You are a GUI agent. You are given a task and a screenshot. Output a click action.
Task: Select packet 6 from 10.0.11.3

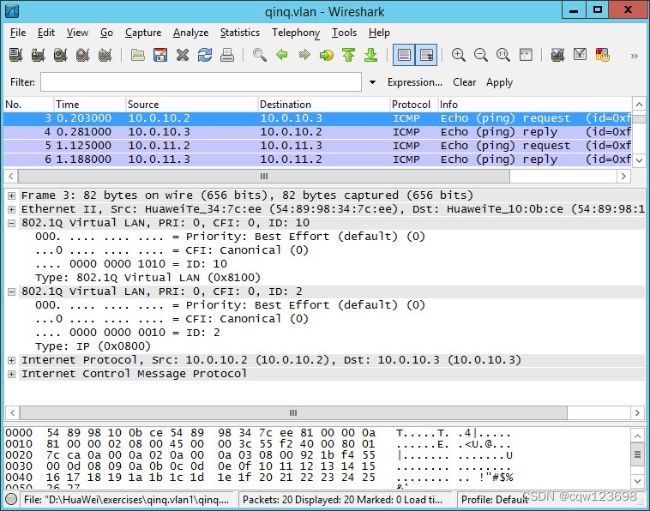click(x=317, y=159)
